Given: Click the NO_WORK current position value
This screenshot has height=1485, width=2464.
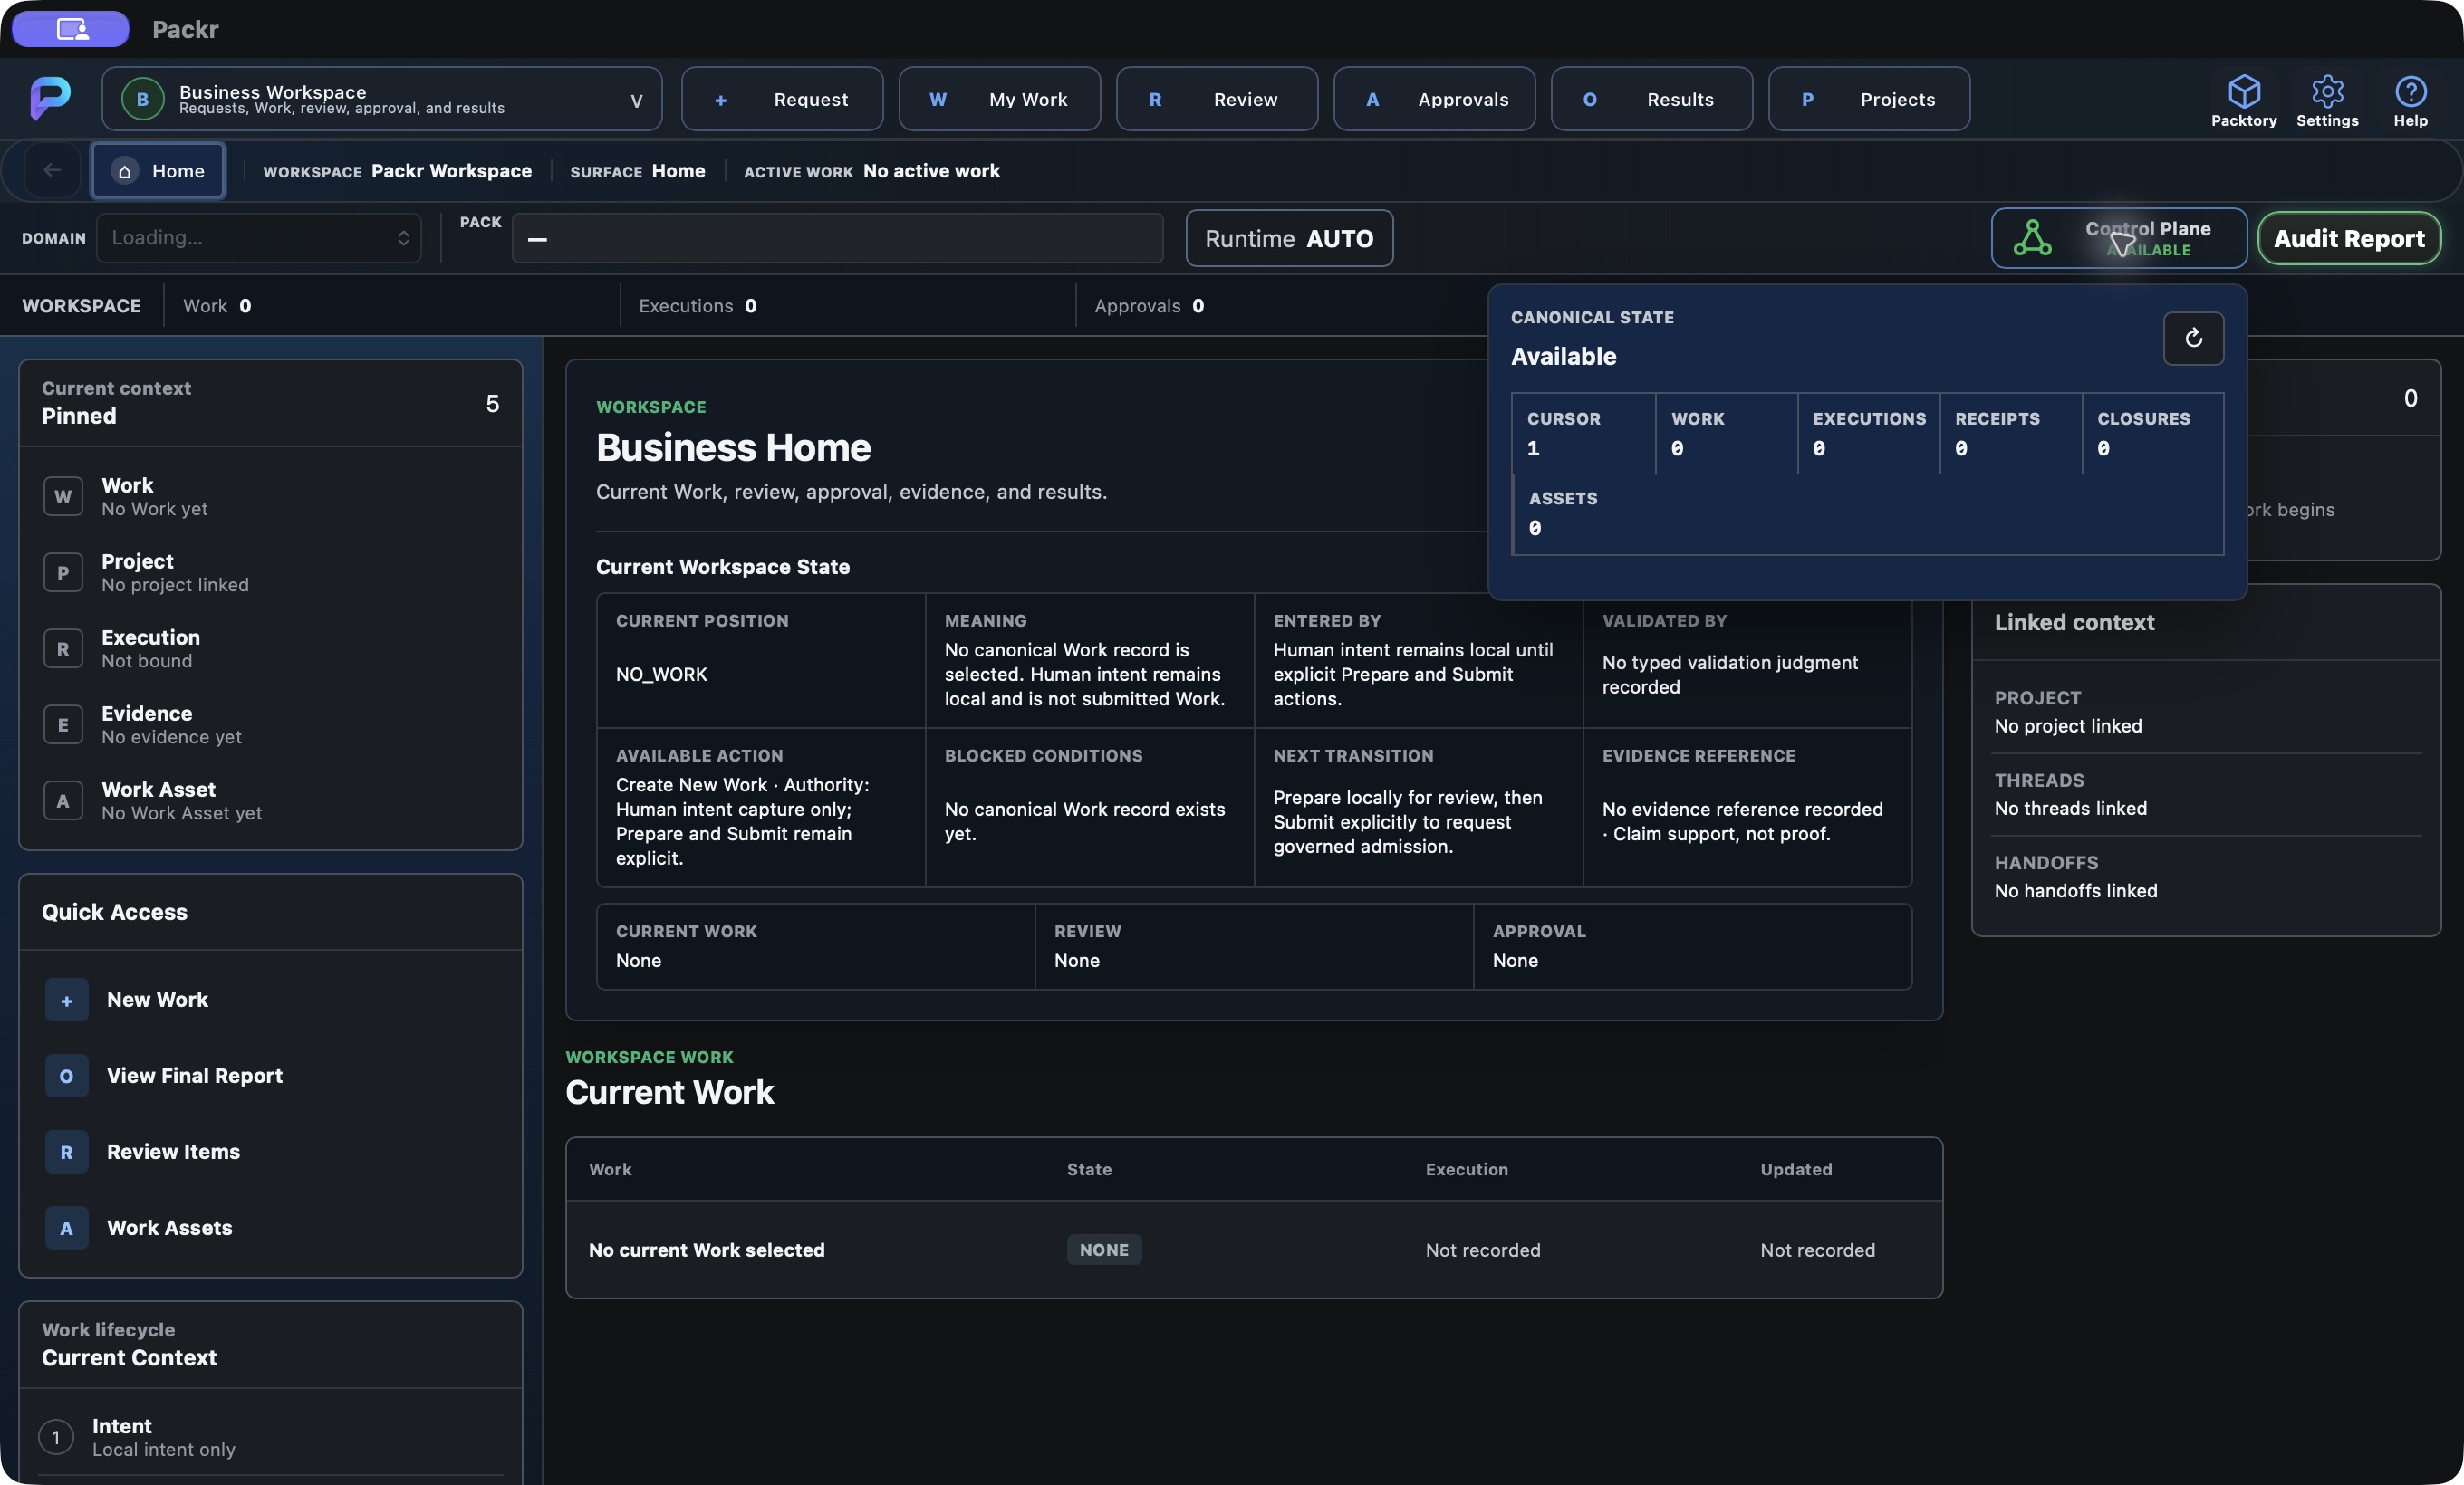Looking at the screenshot, I should tap(661, 675).
